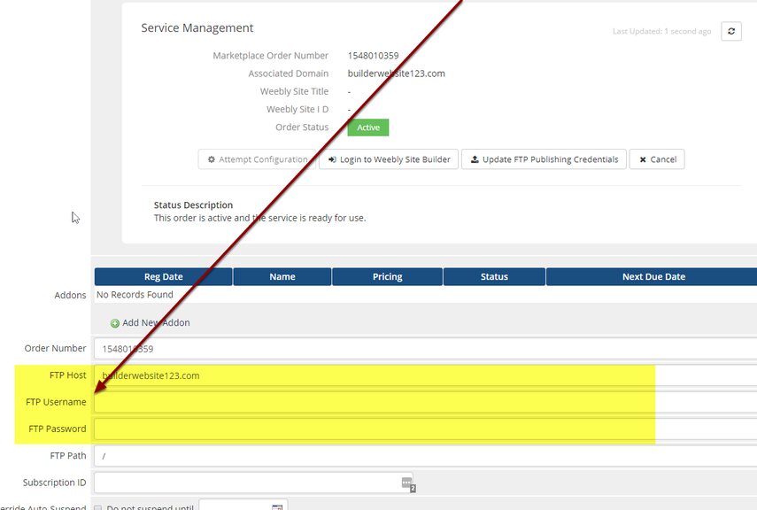Viewport: 757px width, 510px height.
Task: Click the FTP Host input field
Action: click(x=425, y=375)
